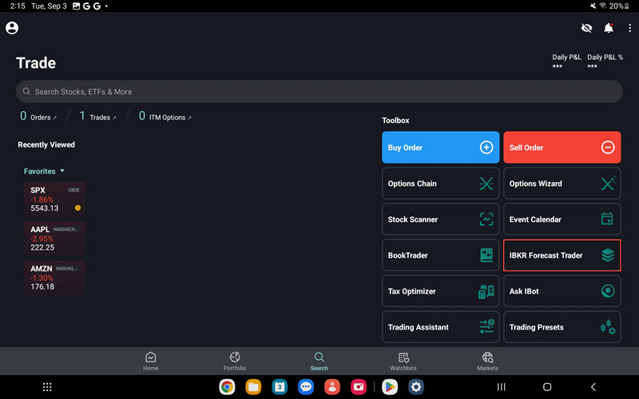Click the Daily P&L % hidden value
Viewport: 639px width, 399px height.
pos(593,66)
